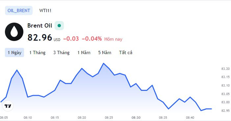Switch to the WTI1! symbol tab

45,10
